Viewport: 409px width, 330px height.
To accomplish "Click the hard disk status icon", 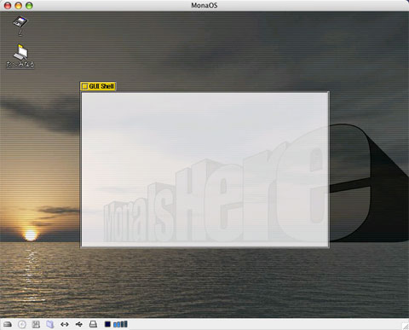I will [8, 324].
